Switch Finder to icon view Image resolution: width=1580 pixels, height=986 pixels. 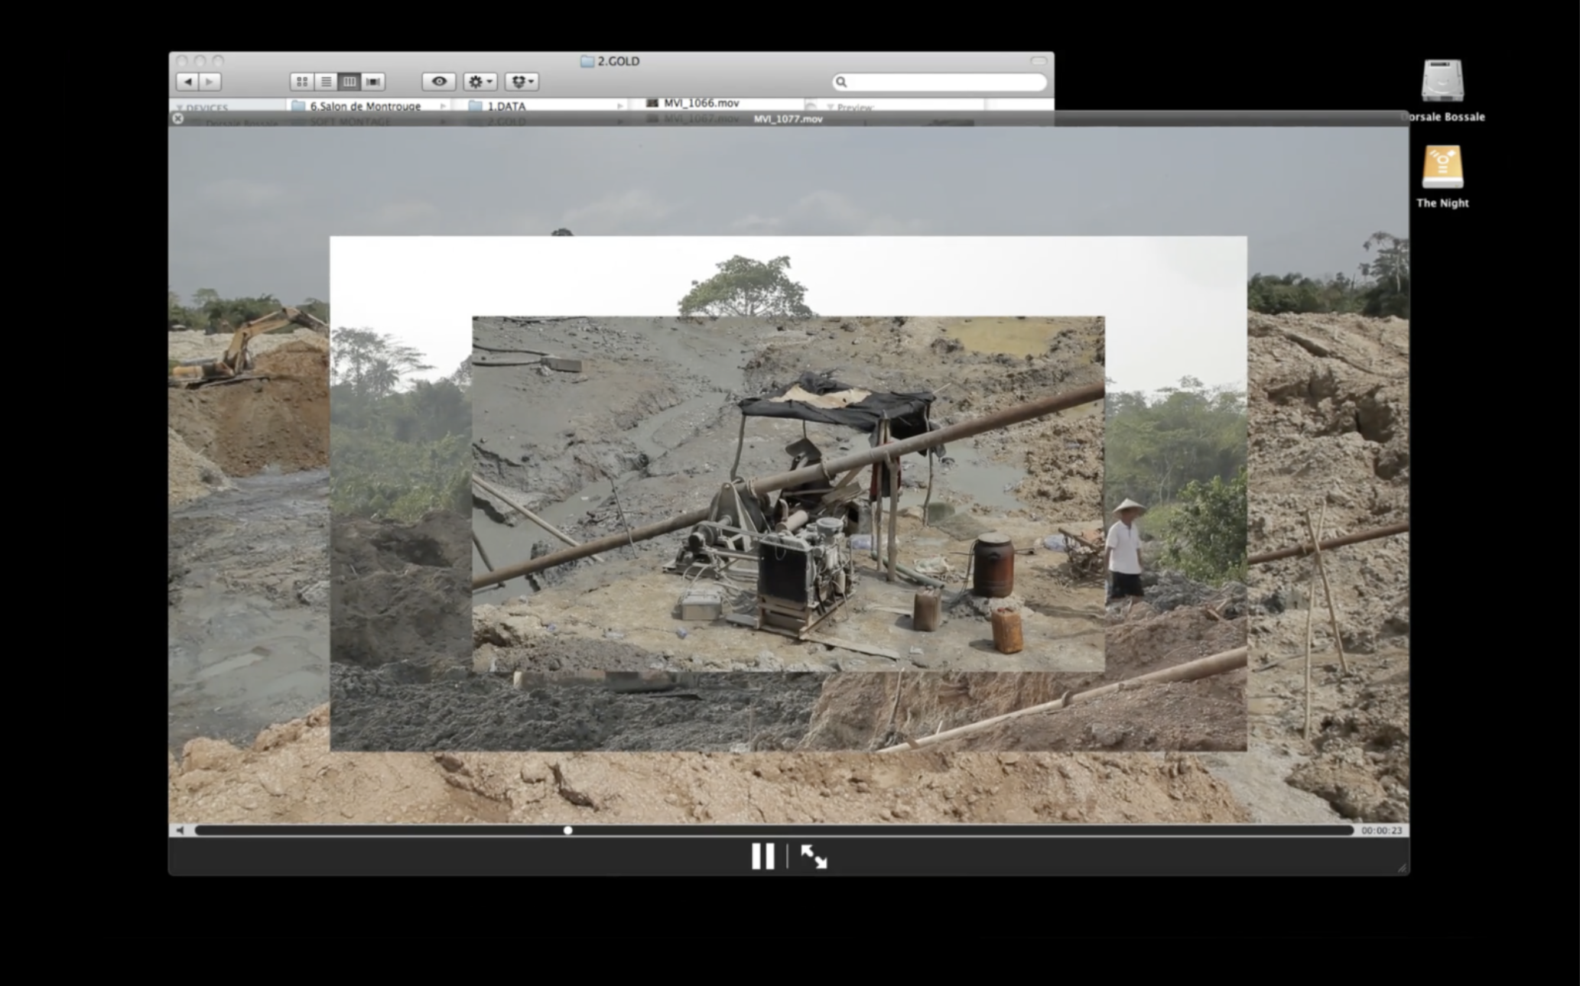click(x=302, y=81)
